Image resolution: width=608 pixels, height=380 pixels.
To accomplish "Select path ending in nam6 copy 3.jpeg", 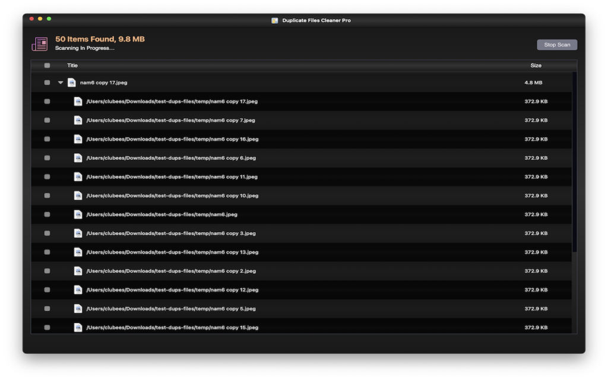I will [171, 233].
